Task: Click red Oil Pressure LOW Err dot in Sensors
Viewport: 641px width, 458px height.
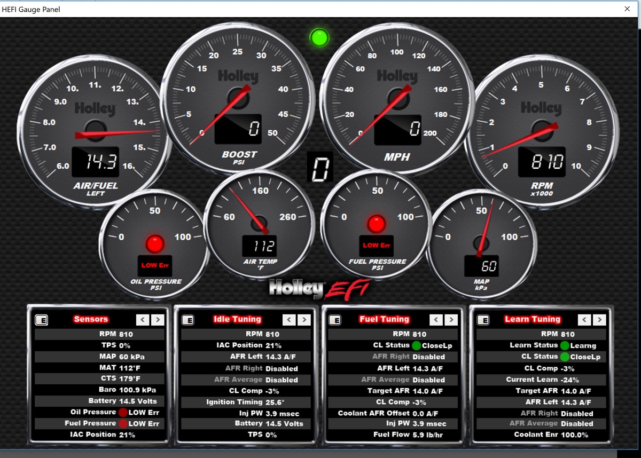Action: coord(123,413)
